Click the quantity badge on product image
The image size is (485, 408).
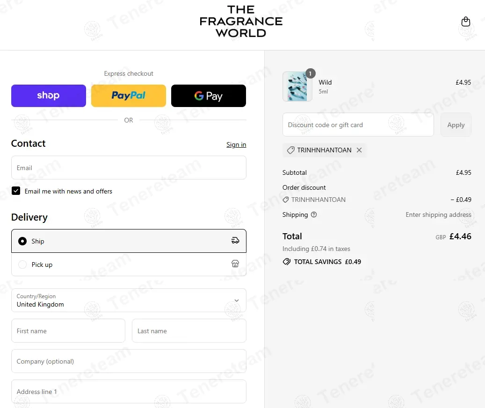310,73
